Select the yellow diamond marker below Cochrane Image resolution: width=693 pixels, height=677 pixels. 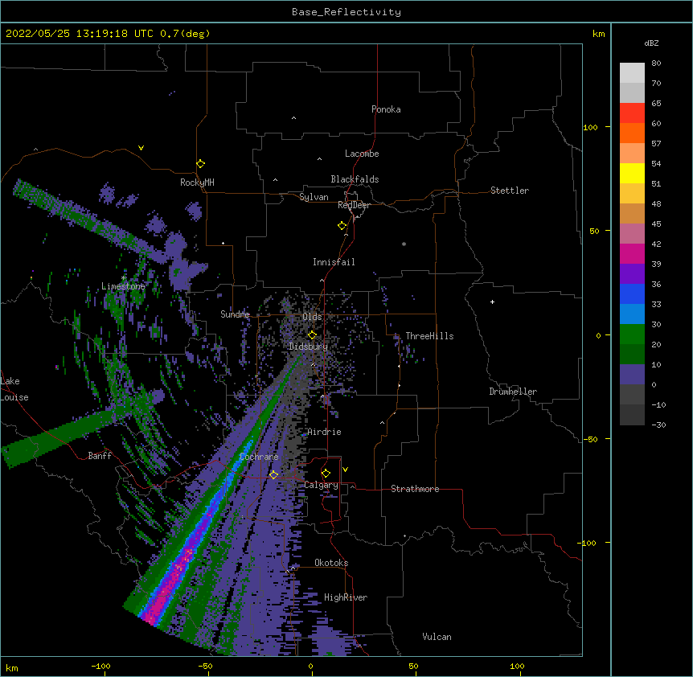point(273,474)
